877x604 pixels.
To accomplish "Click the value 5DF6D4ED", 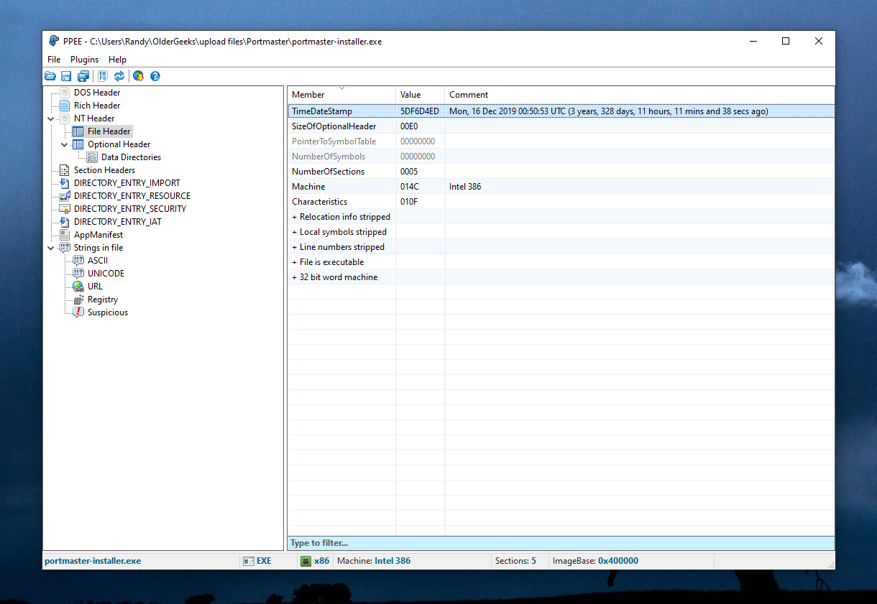I will click(x=420, y=111).
